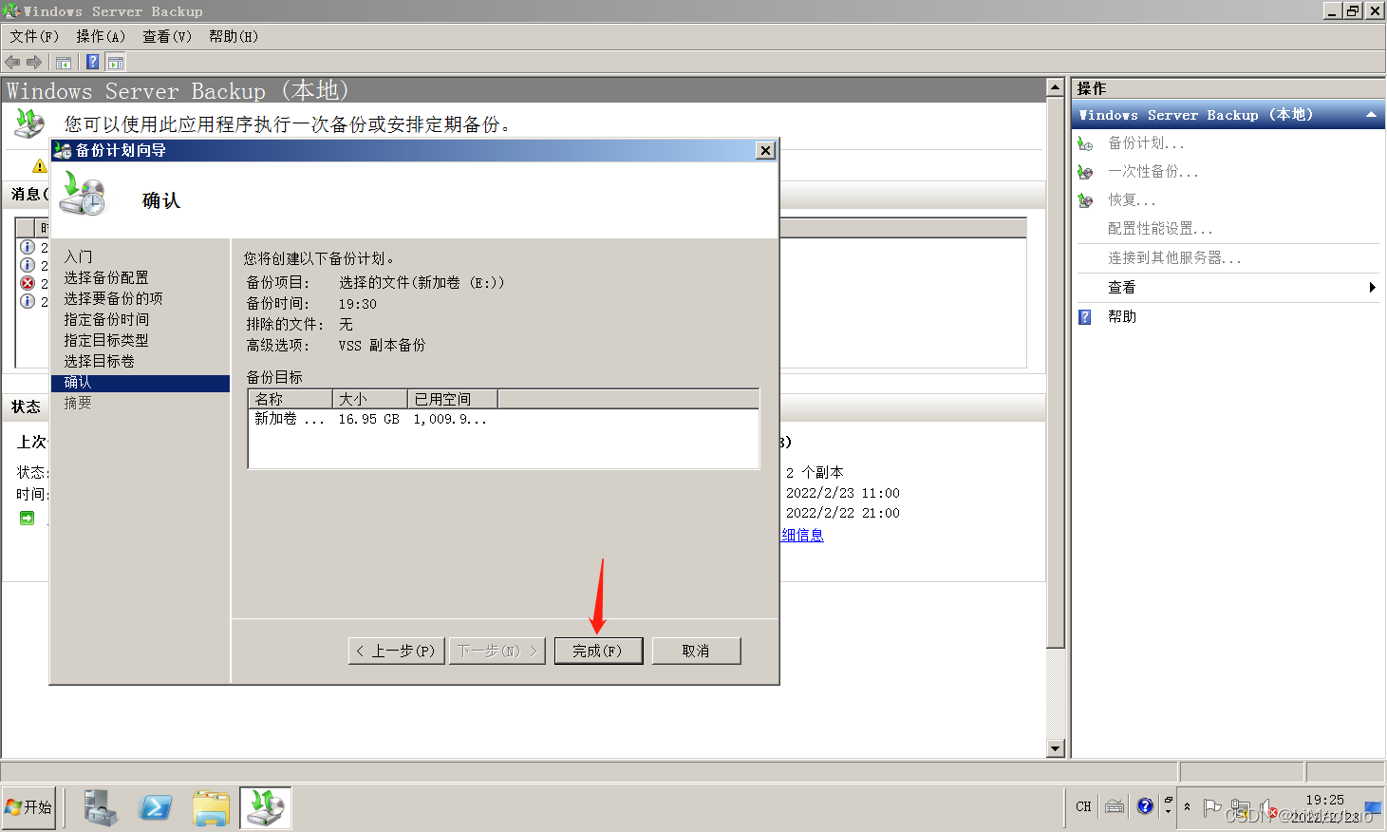Screen dimensions: 1387x832
Task: Click the blue help icon in the toolbar
Action: (93, 63)
